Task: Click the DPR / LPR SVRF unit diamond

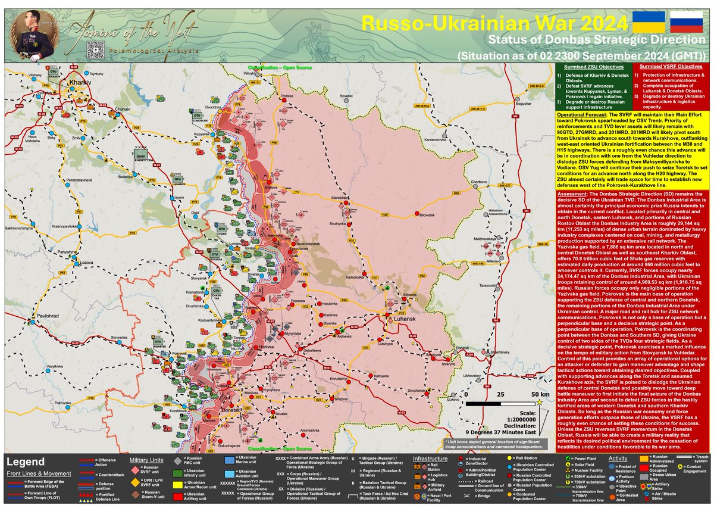Action: (x=135, y=482)
